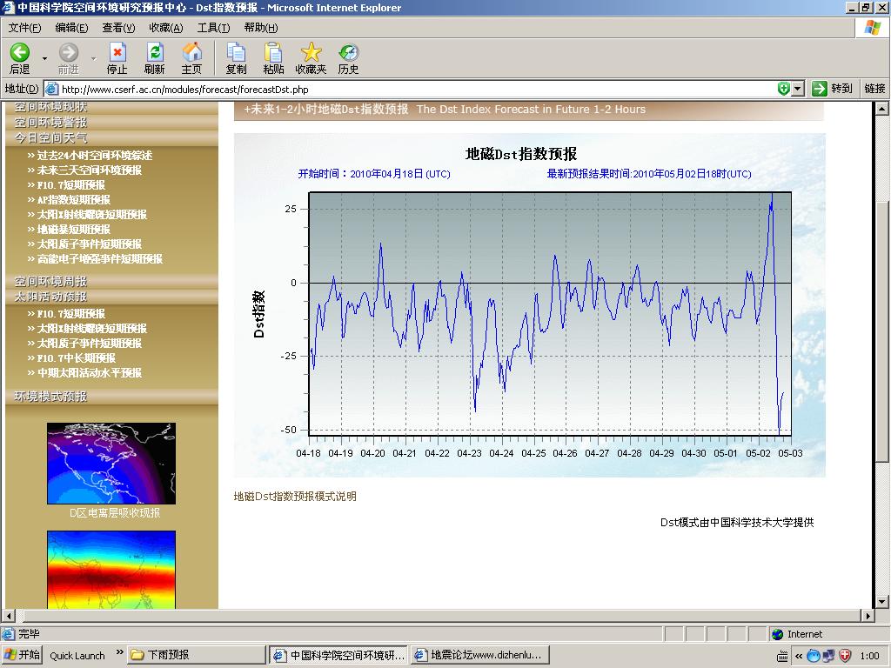Image resolution: width=891 pixels, height=668 pixels.
Task: Select 环境模式预报 sidebar section
Action: click(50, 396)
